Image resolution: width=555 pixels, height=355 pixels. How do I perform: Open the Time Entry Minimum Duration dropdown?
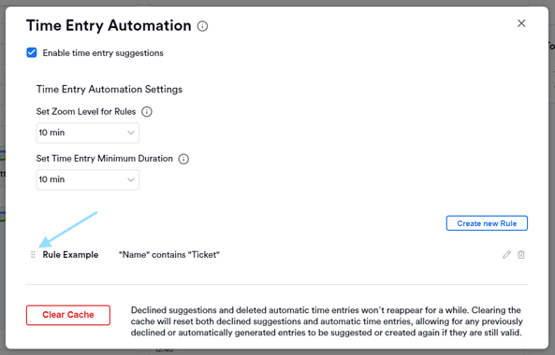(x=88, y=179)
